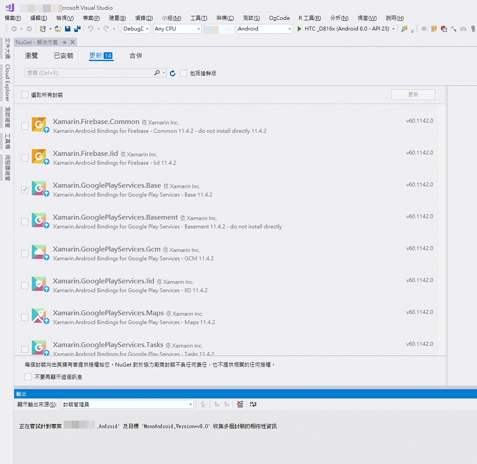Click the attachment clip icon in toolbar
477x464 pixels.
(473, 29)
